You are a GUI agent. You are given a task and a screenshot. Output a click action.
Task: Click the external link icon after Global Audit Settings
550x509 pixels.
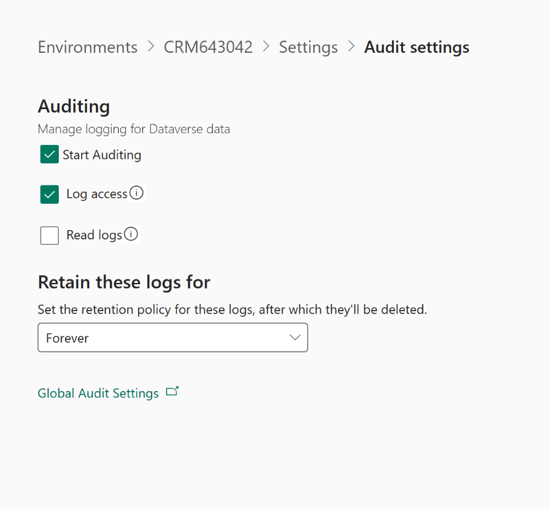(172, 392)
